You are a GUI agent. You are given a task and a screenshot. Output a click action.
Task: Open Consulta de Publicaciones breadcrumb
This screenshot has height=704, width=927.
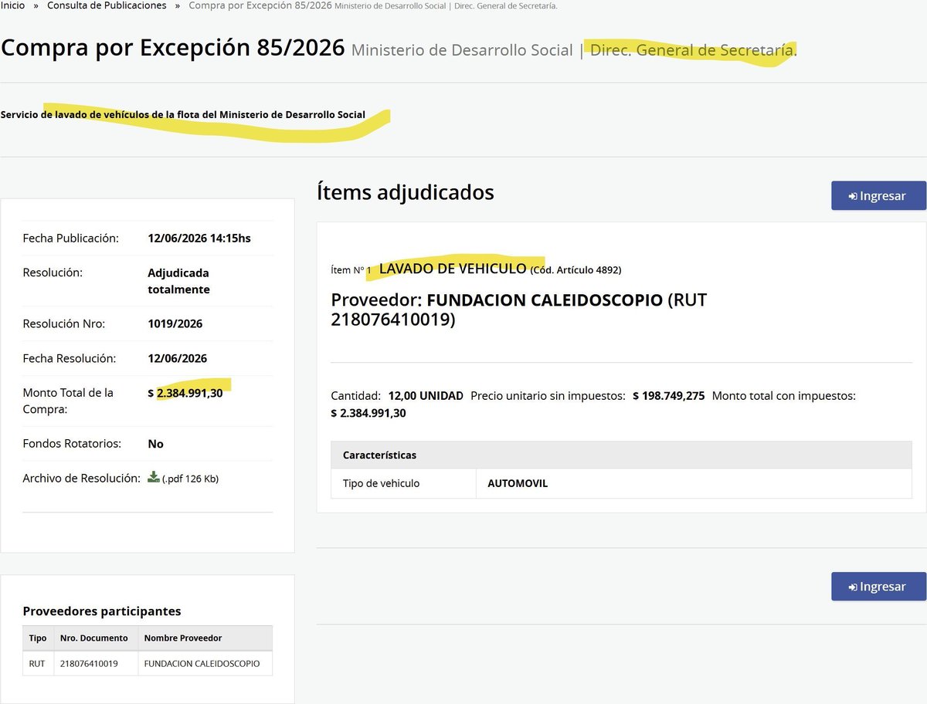[x=107, y=5]
